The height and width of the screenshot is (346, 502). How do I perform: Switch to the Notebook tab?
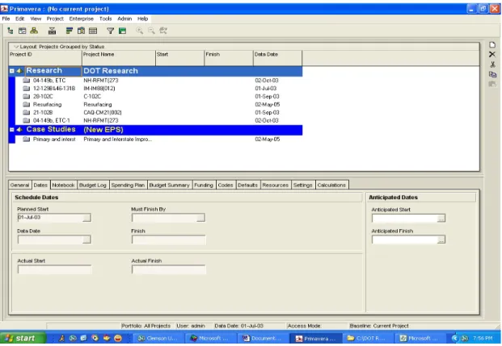pyautogui.click(x=63, y=186)
